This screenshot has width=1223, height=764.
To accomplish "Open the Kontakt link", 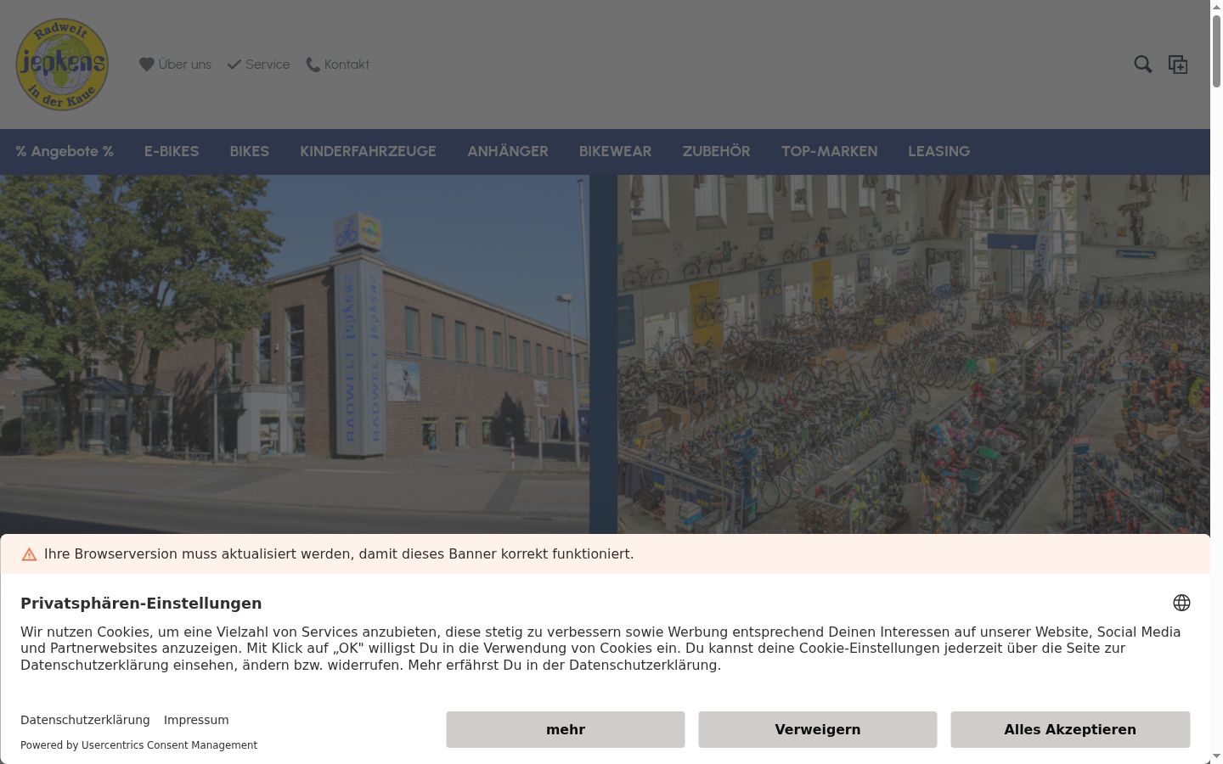I will (338, 65).
